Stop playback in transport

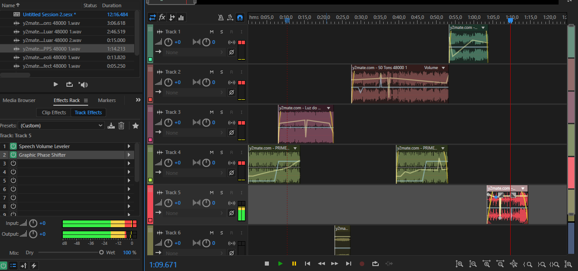tap(267, 263)
